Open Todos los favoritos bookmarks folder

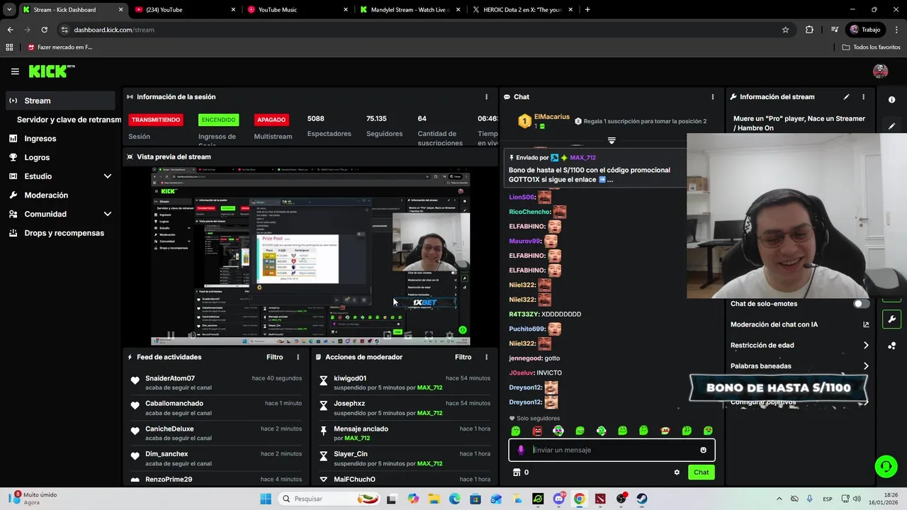click(x=872, y=47)
